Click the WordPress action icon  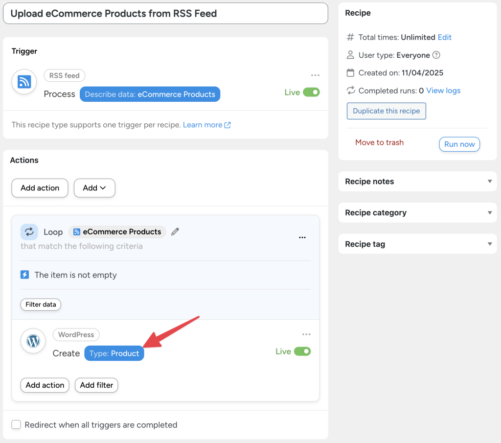click(33, 341)
